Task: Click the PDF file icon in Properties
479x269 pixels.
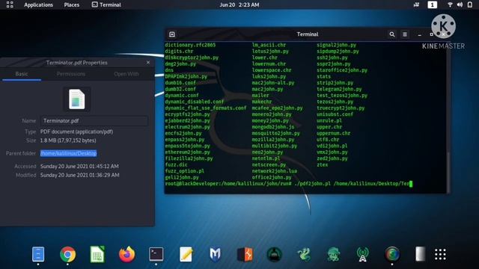Action: [x=76, y=99]
